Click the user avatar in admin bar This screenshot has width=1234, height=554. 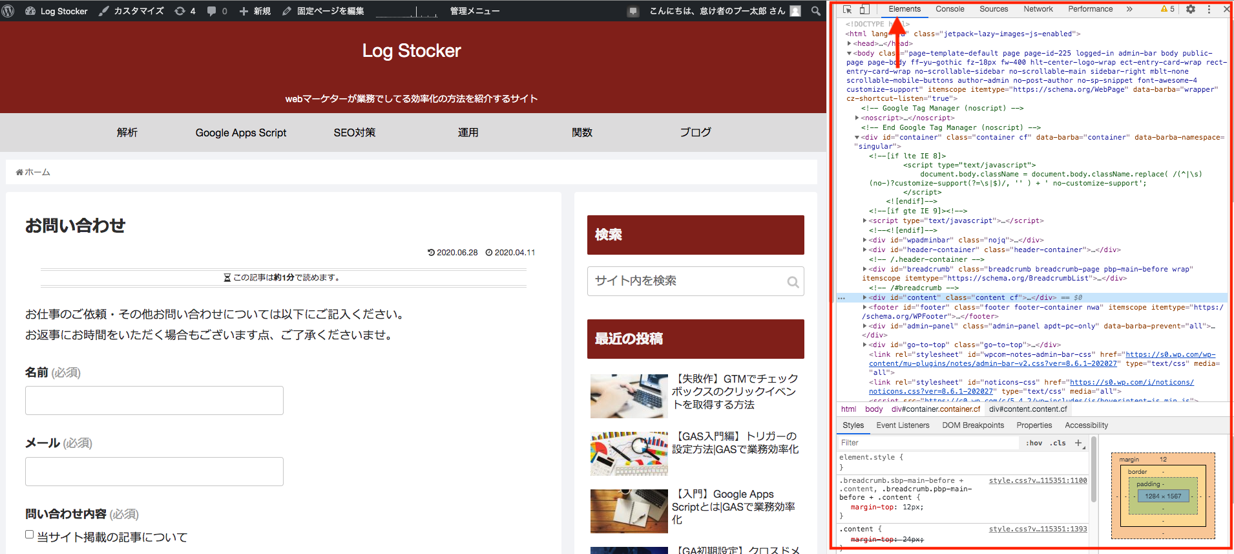[x=795, y=11]
